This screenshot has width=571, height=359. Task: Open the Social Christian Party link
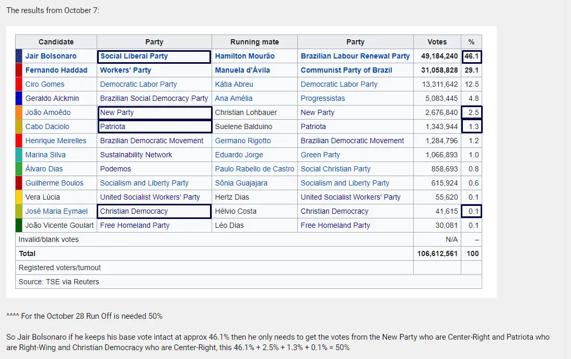[x=335, y=169]
